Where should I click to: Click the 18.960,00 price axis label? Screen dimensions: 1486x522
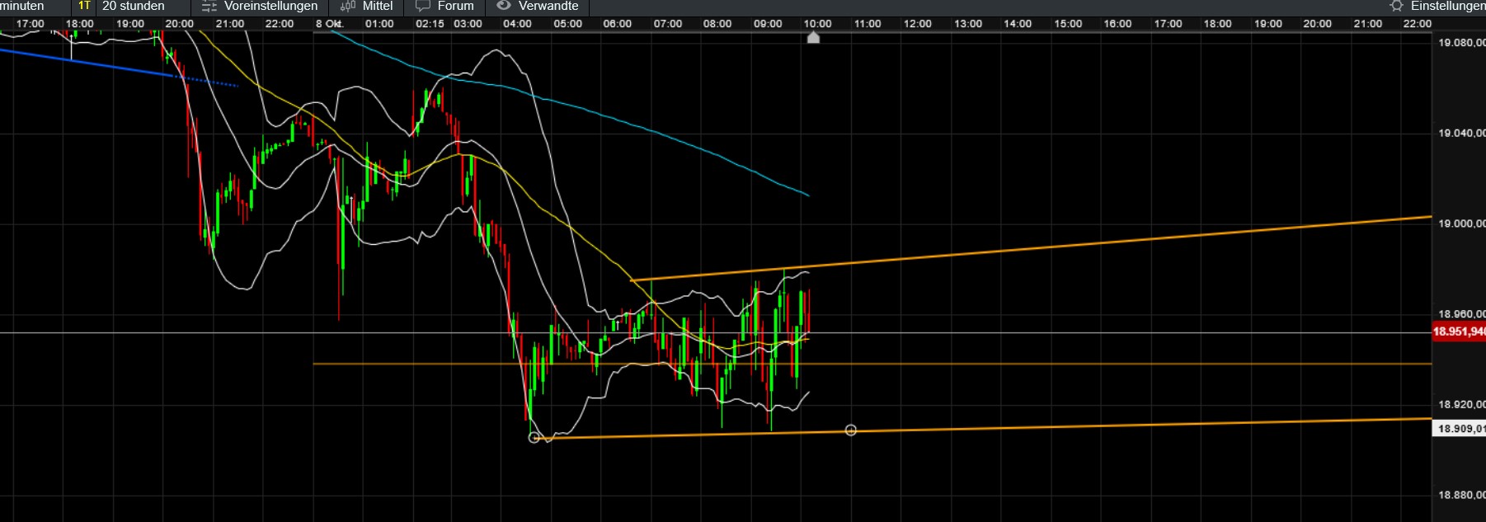(x=1461, y=313)
